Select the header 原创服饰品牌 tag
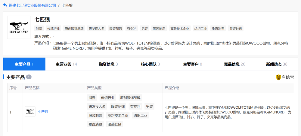This screenshot has width=301, height=136. tap(74, 29)
